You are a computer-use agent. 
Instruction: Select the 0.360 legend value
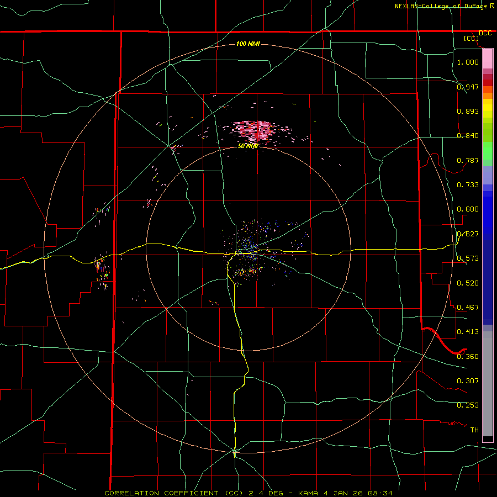tap(468, 357)
